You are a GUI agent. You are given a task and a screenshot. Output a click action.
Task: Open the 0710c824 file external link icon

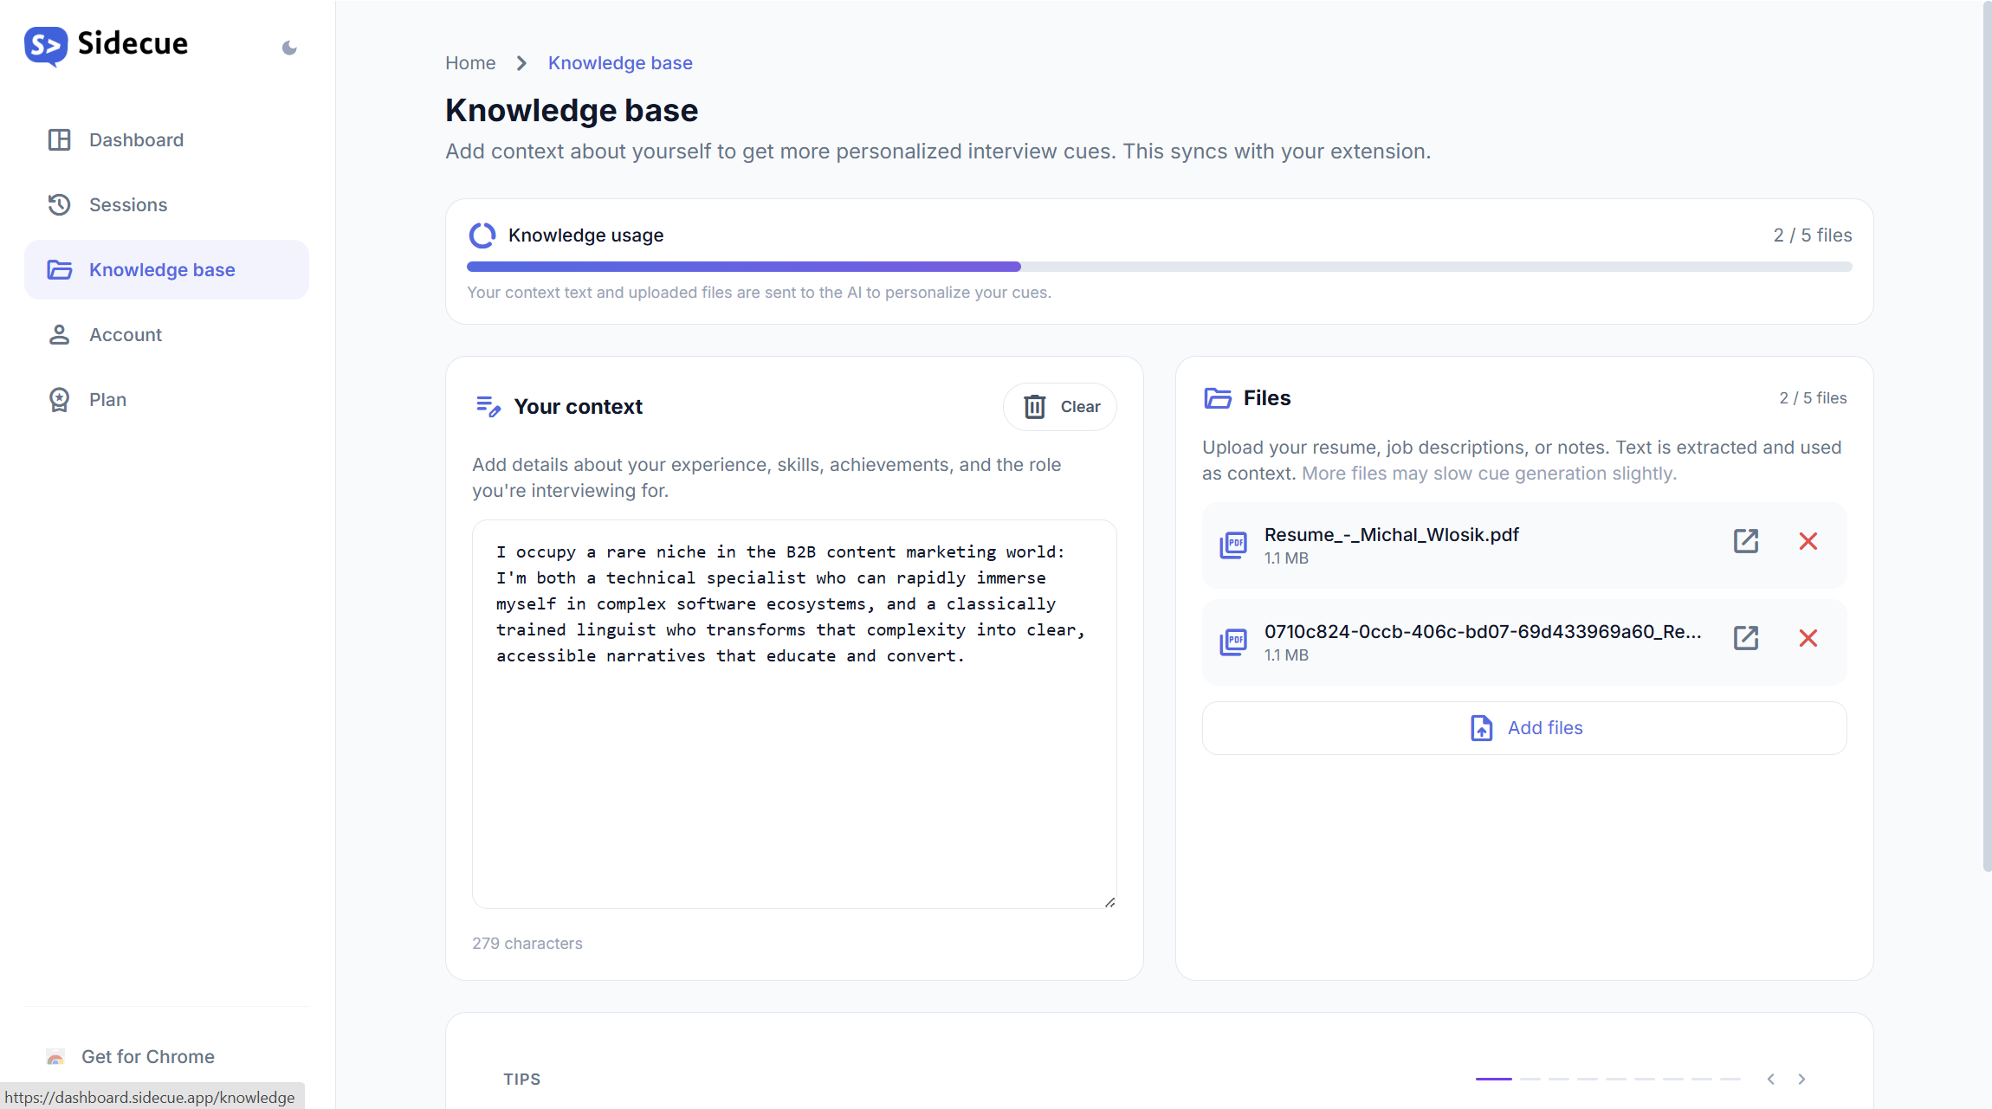tap(1745, 639)
